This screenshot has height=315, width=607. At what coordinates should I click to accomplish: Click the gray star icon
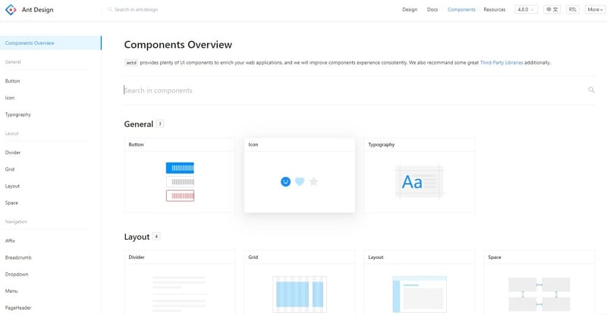(313, 181)
